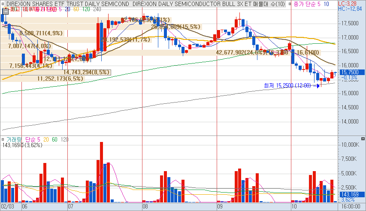Click the square marker beside 거래량 label

3,139
